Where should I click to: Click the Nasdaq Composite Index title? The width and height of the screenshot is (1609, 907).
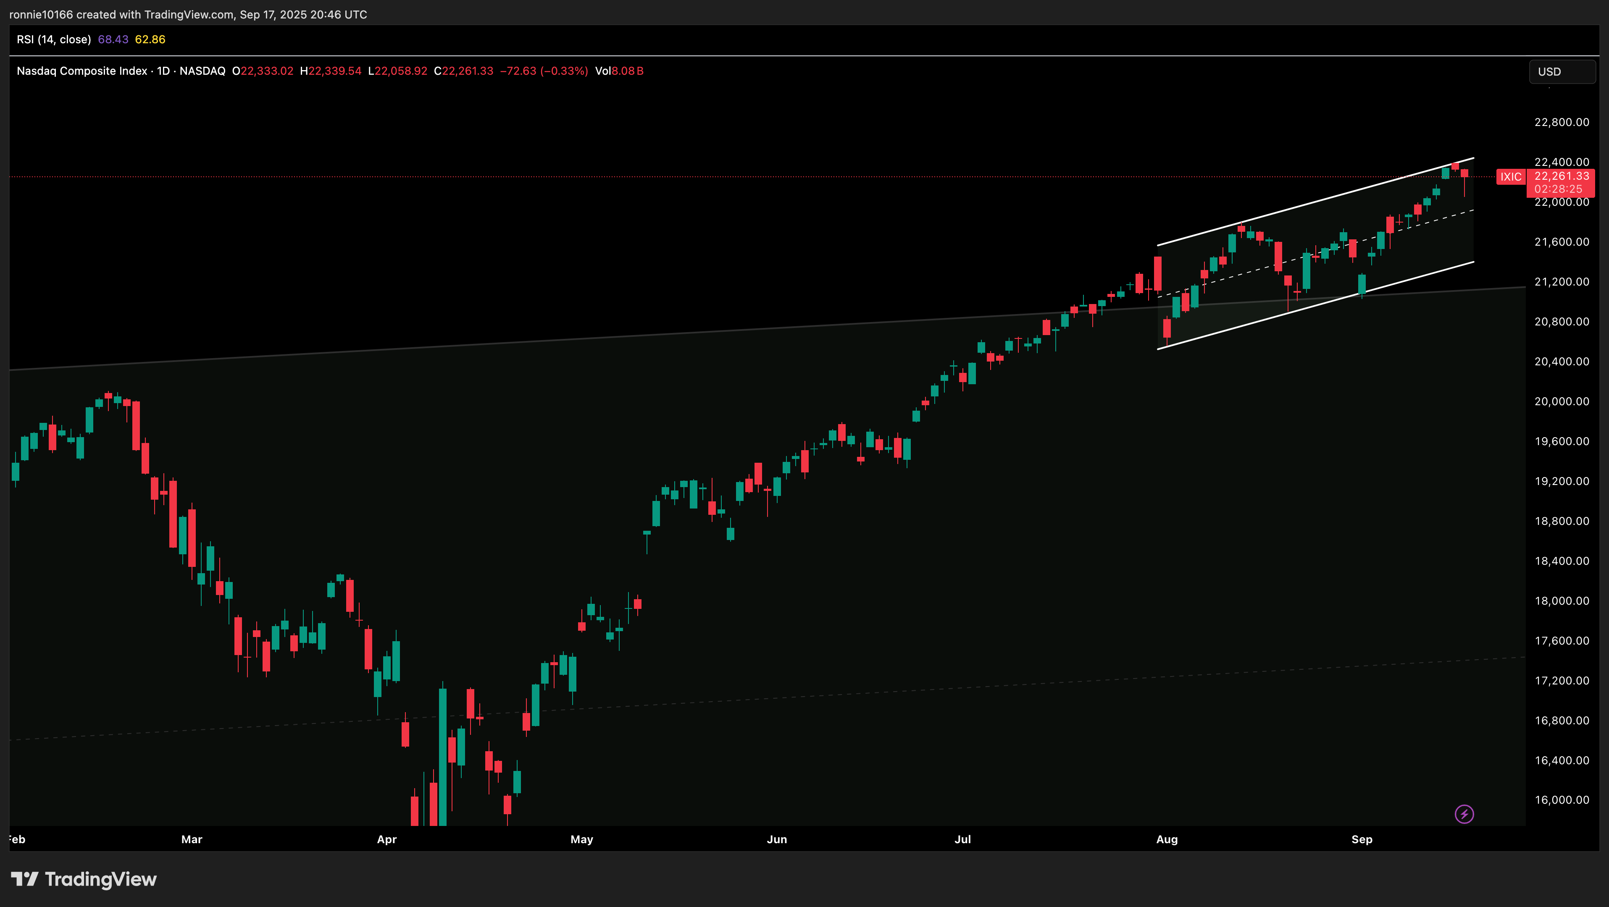click(x=82, y=71)
